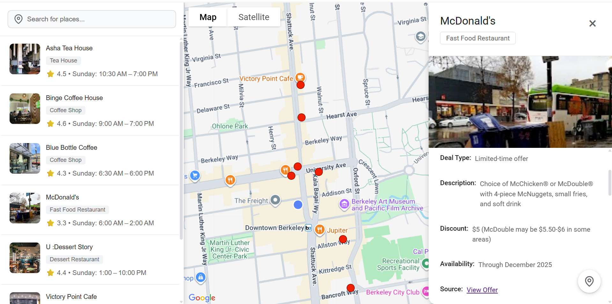The image size is (612, 304).
Task: Open the View Offer link
Action: pos(482,290)
